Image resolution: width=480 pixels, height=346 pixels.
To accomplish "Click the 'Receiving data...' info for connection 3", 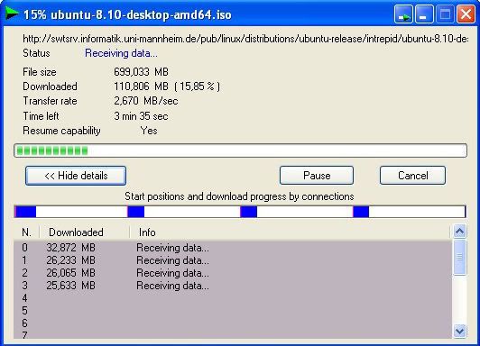I will click(x=173, y=286).
